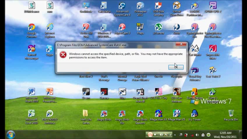Select the Xfire desktop shortcut
Image resolution: width=247 pixels, height=139 pixels.
[122, 94]
